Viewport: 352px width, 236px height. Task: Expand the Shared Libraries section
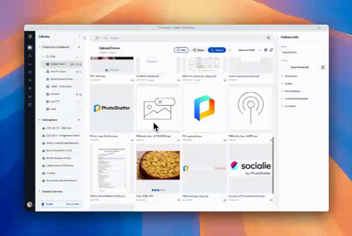(40, 191)
